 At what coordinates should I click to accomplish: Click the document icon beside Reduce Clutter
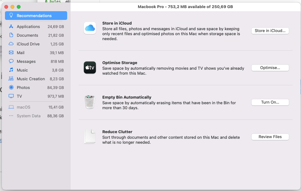pyautogui.click(x=90, y=137)
